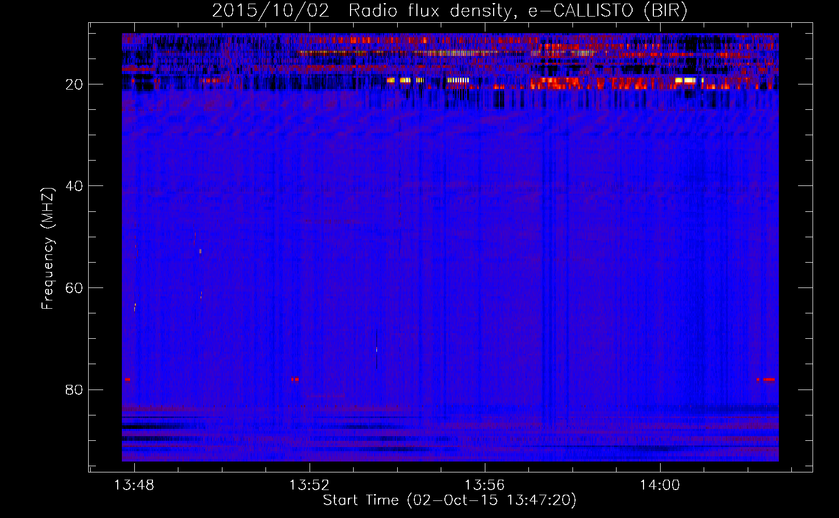The image size is (839, 518).
Task: Click the 13:56 time tick label
Action: coord(484,485)
